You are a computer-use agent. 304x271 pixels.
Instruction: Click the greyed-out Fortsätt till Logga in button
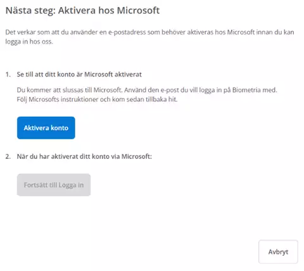54,185
